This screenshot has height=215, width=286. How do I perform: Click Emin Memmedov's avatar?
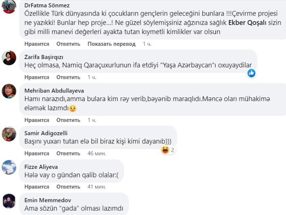[x=9, y=201]
